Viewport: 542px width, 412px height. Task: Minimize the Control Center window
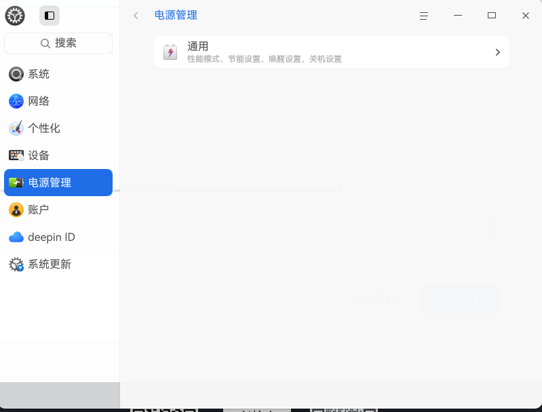[x=458, y=16]
